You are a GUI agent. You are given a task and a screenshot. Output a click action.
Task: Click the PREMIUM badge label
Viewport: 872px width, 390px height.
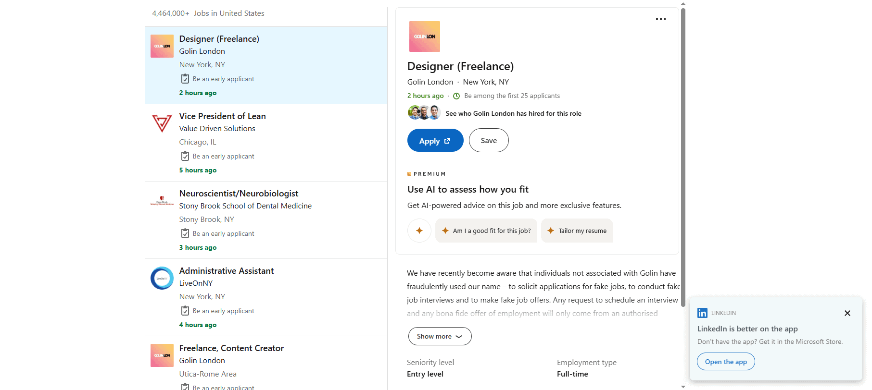coord(427,174)
